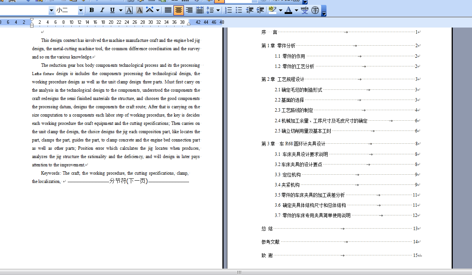The image size is (472, 275).
Task: Apply justified paragraph alignment
Action: click(x=168, y=10)
